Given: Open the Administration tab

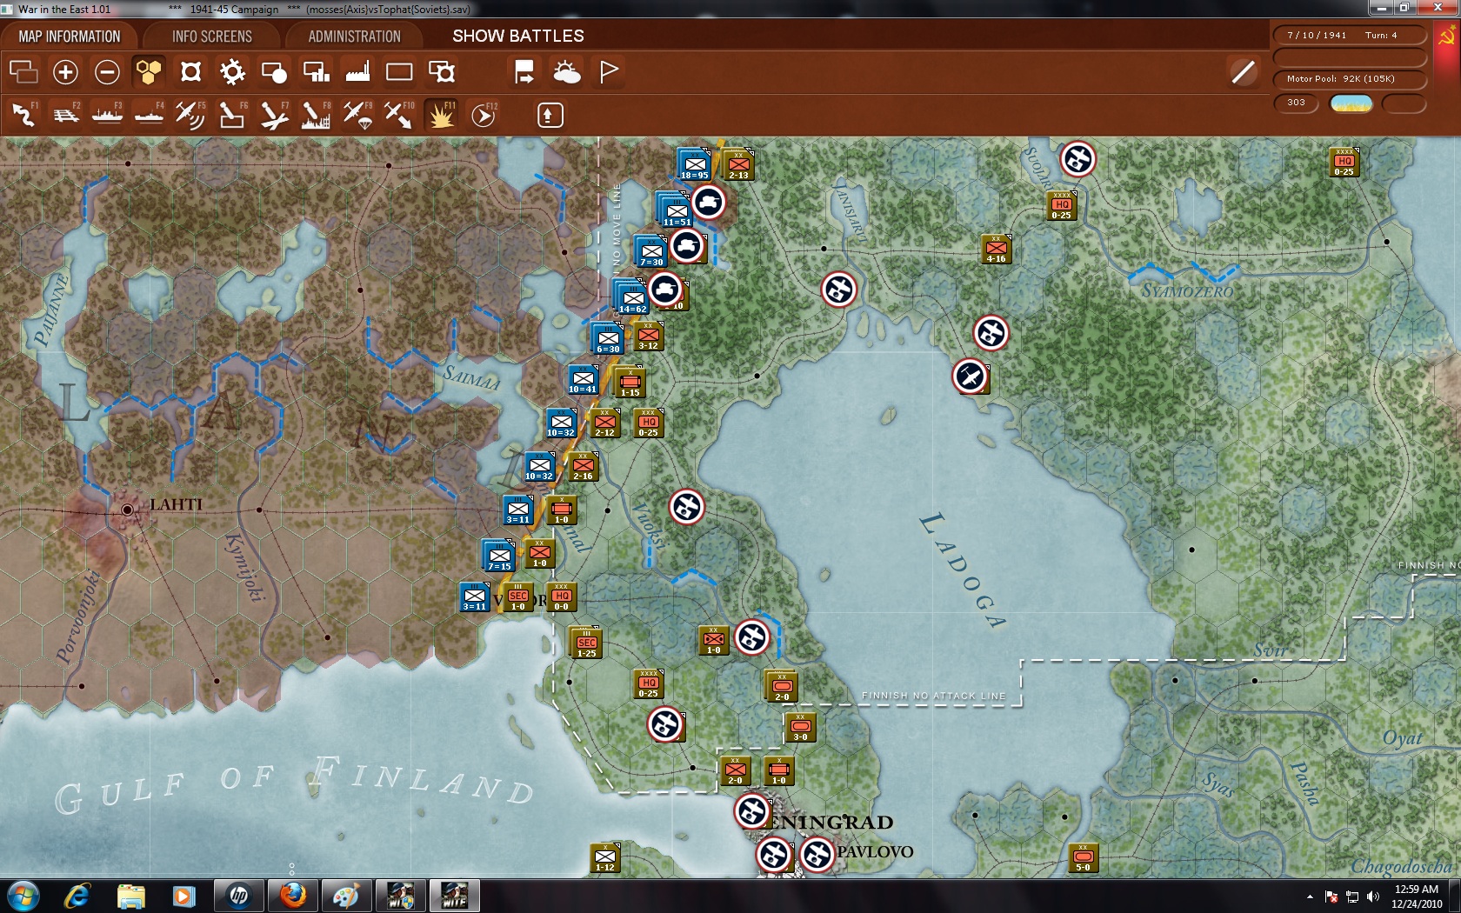Looking at the screenshot, I should [x=354, y=37].
